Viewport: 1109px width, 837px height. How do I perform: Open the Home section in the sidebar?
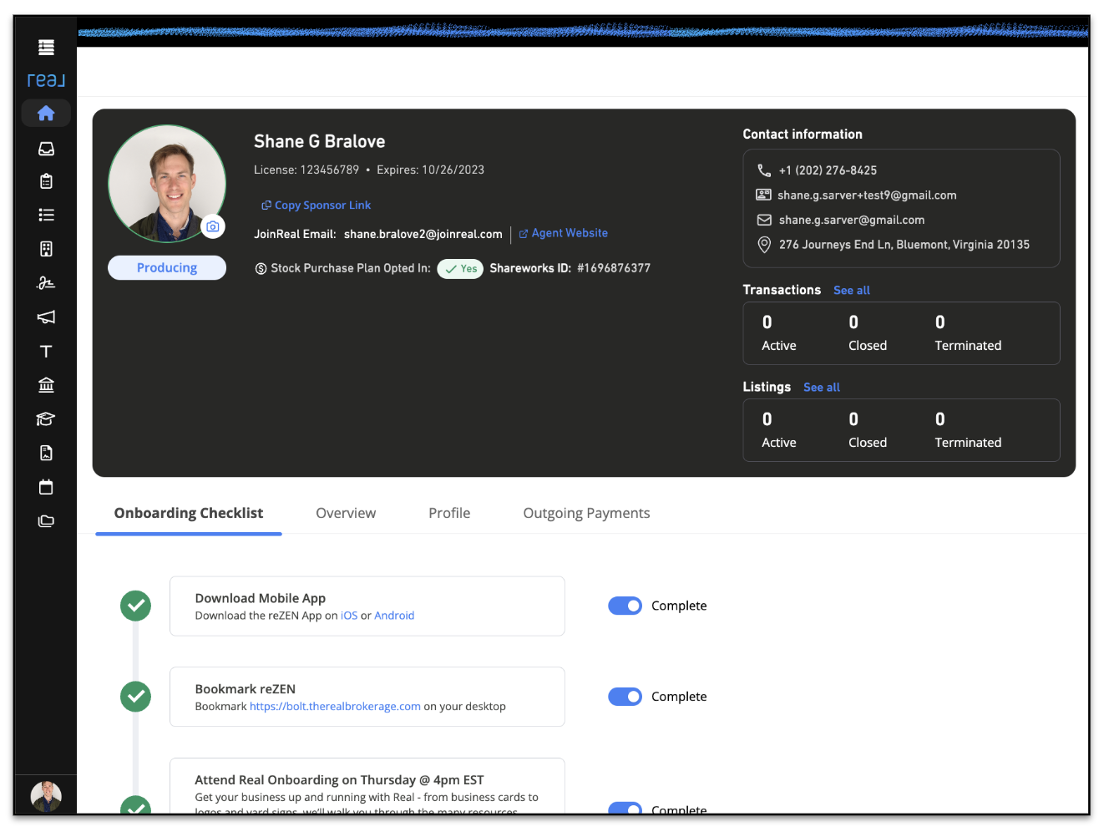[x=46, y=113]
